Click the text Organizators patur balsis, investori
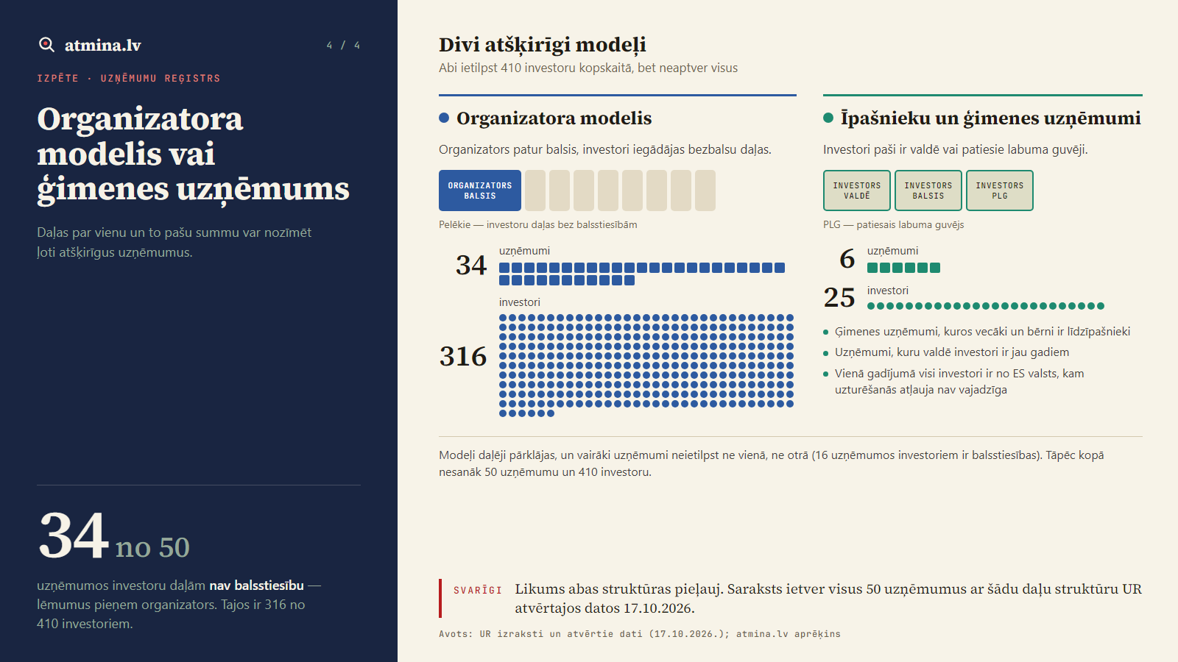Image resolution: width=1178 pixels, height=662 pixels. click(605, 149)
